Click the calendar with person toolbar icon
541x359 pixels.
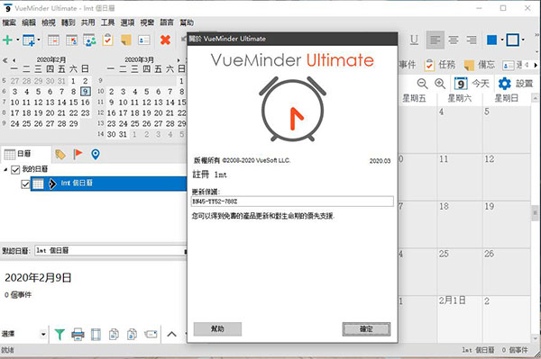72,40
